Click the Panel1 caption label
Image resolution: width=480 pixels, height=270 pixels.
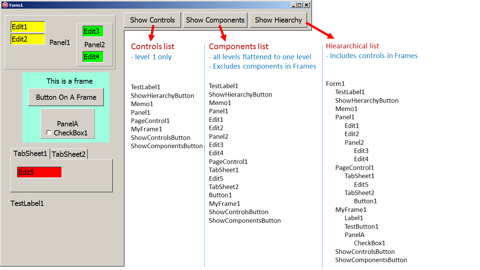point(60,42)
